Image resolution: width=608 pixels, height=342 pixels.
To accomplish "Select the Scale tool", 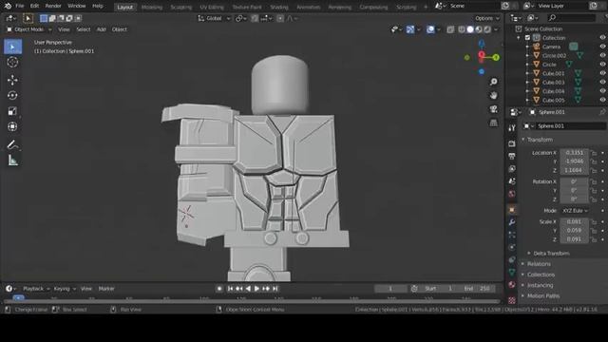I will (12, 111).
